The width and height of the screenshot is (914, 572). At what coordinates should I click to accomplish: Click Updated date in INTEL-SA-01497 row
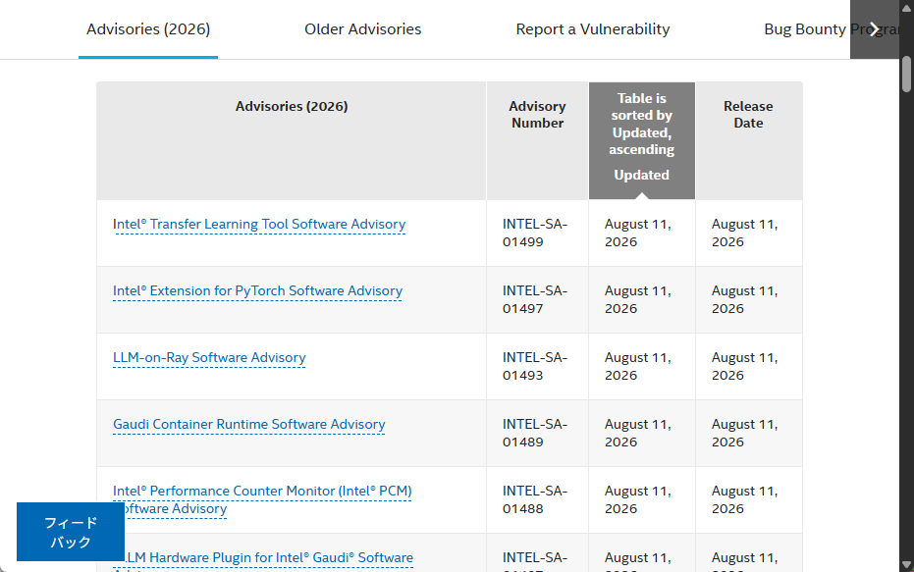tap(642, 300)
